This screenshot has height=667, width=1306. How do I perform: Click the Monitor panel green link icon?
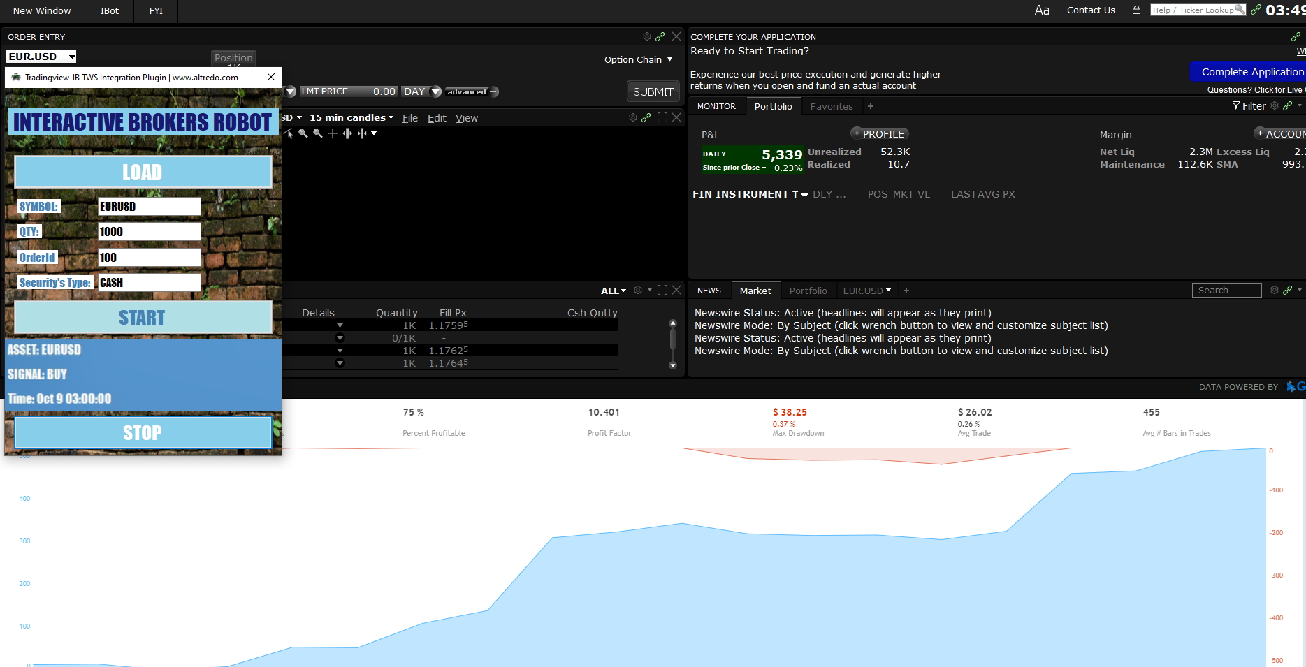tap(1288, 105)
